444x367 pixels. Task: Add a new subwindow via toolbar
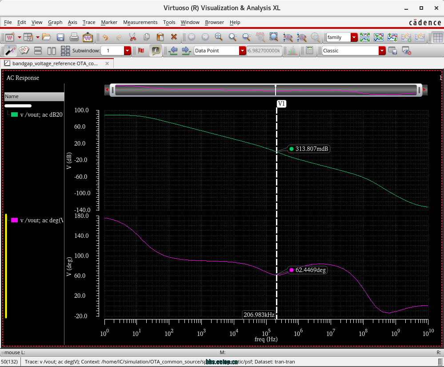pos(28,37)
